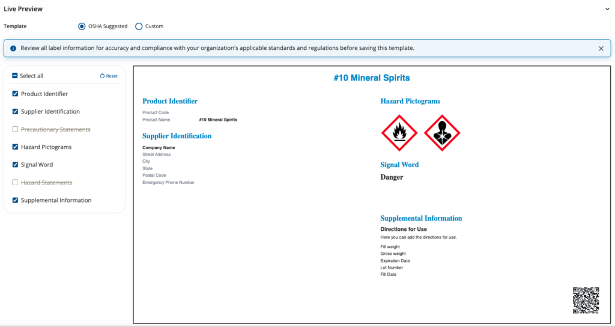
Task: Click the 'Here you can add the directions' text
Action: (x=419, y=237)
